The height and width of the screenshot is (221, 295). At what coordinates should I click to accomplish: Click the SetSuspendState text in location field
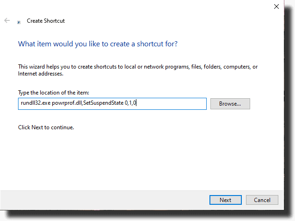pos(103,103)
